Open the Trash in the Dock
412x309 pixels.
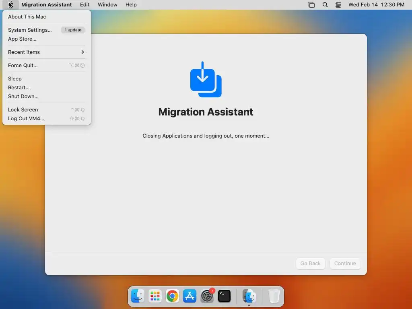(274, 296)
